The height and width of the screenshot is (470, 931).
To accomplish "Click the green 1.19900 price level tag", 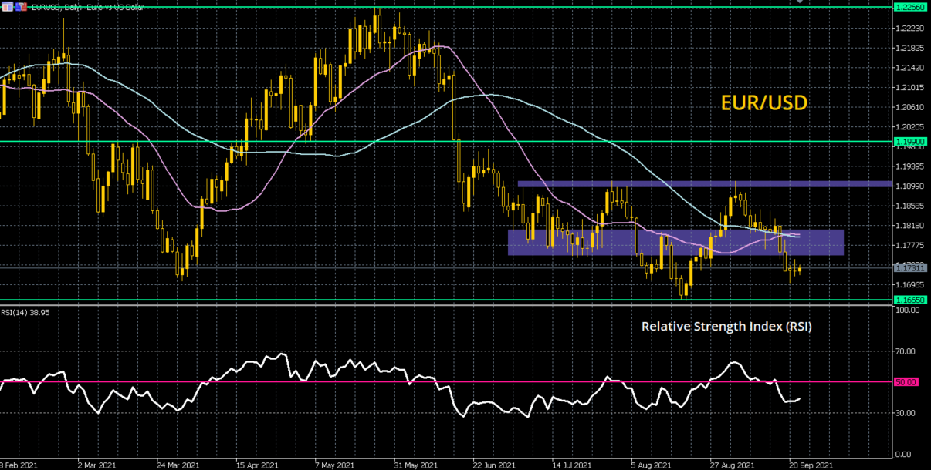I will pyautogui.click(x=910, y=142).
